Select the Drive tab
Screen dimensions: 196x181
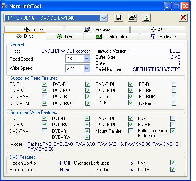(x=25, y=36)
